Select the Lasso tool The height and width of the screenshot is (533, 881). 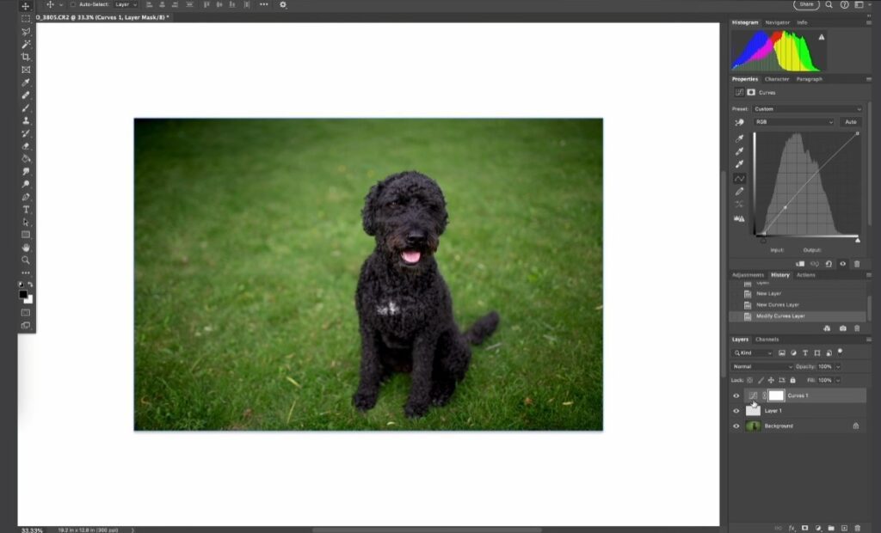23,31
